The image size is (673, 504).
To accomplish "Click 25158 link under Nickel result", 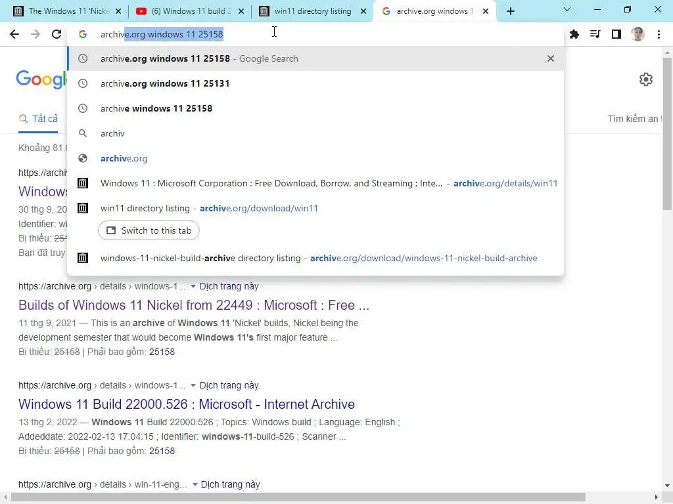I will tap(162, 352).
